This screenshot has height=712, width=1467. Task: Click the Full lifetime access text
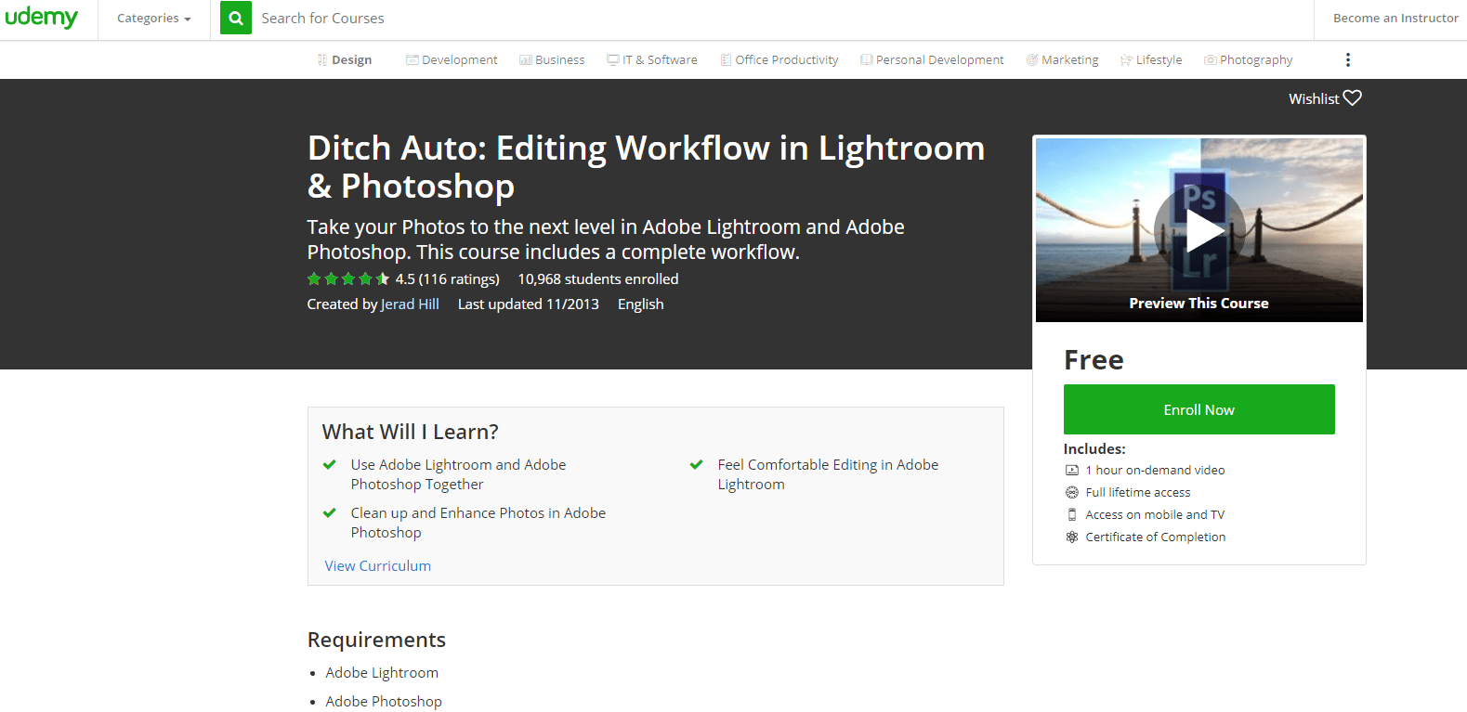[x=1138, y=493]
